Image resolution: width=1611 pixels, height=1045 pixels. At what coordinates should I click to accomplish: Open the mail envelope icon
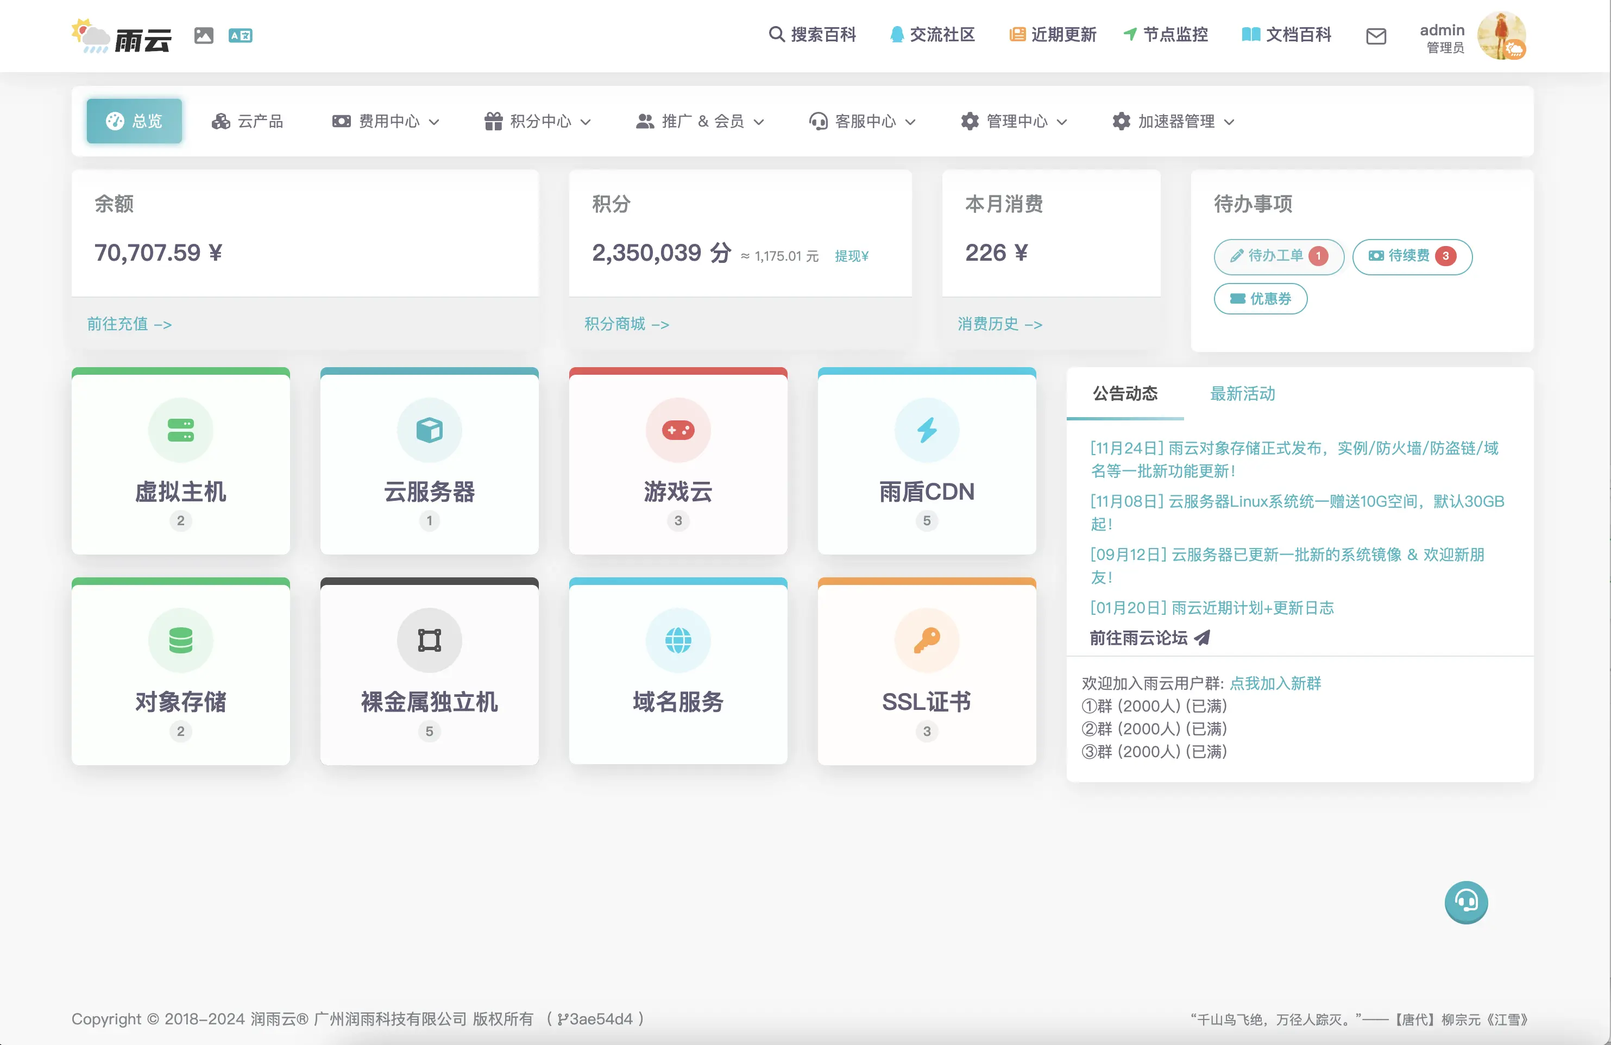1375,36
